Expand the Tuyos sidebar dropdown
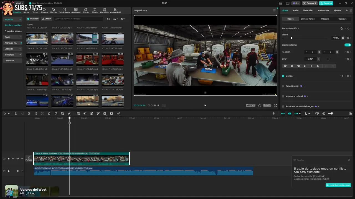 [x=20, y=37]
